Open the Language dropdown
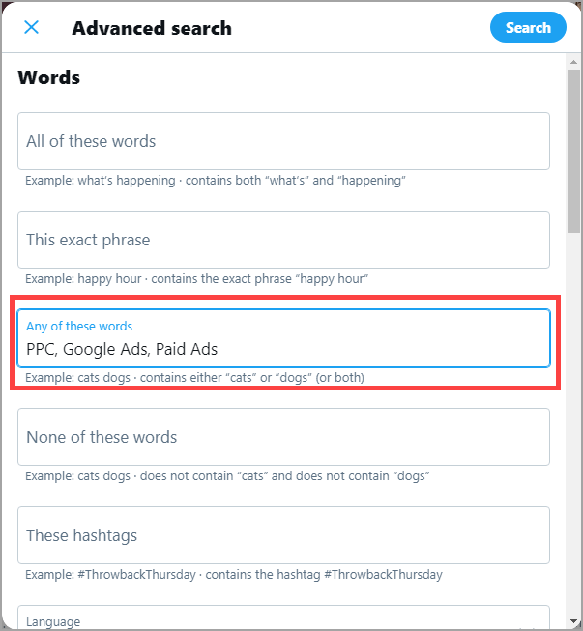 283,618
